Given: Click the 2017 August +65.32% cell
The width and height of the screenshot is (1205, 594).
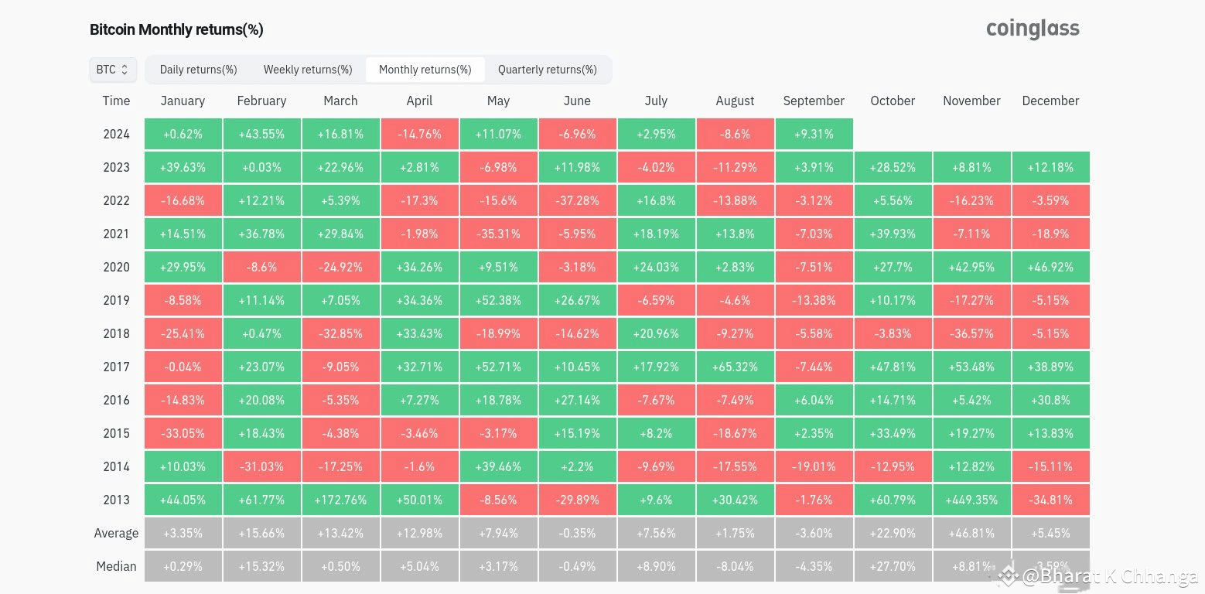Looking at the screenshot, I should [735, 367].
